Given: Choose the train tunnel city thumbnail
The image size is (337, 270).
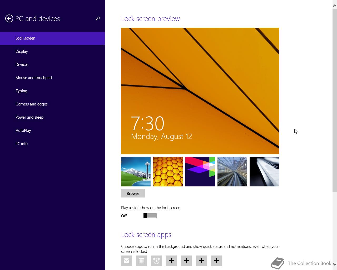Looking at the screenshot, I should pos(232,172).
